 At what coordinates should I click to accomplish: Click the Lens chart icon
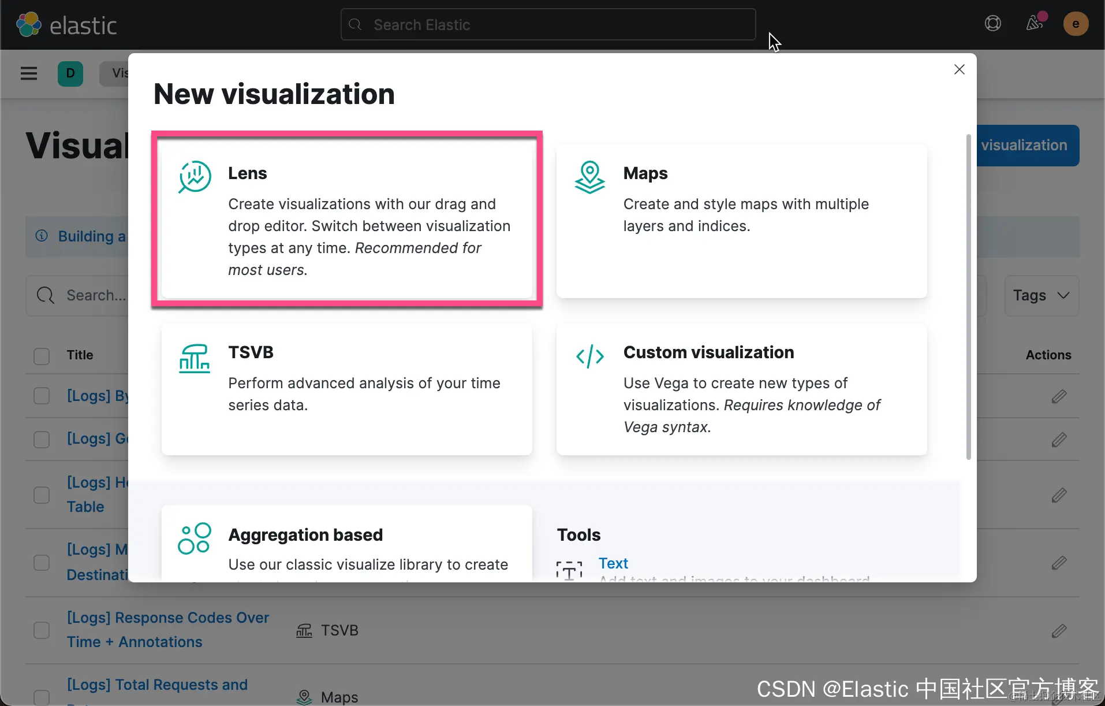pyautogui.click(x=195, y=177)
